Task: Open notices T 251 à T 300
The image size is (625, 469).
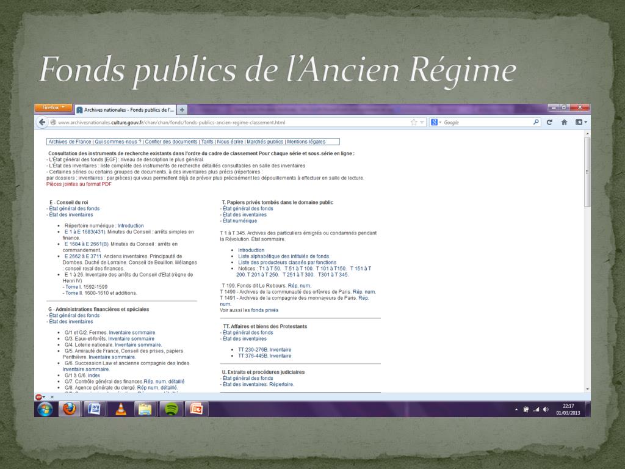Action: (298, 275)
